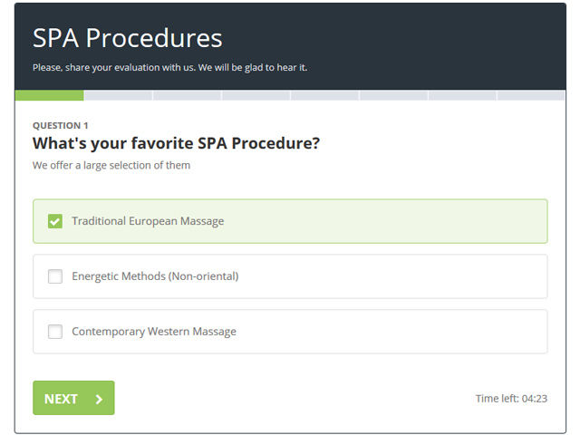580x435 pixels.
Task: Select the Contemporary Western Massage label text
Action: (x=154, y=332)
